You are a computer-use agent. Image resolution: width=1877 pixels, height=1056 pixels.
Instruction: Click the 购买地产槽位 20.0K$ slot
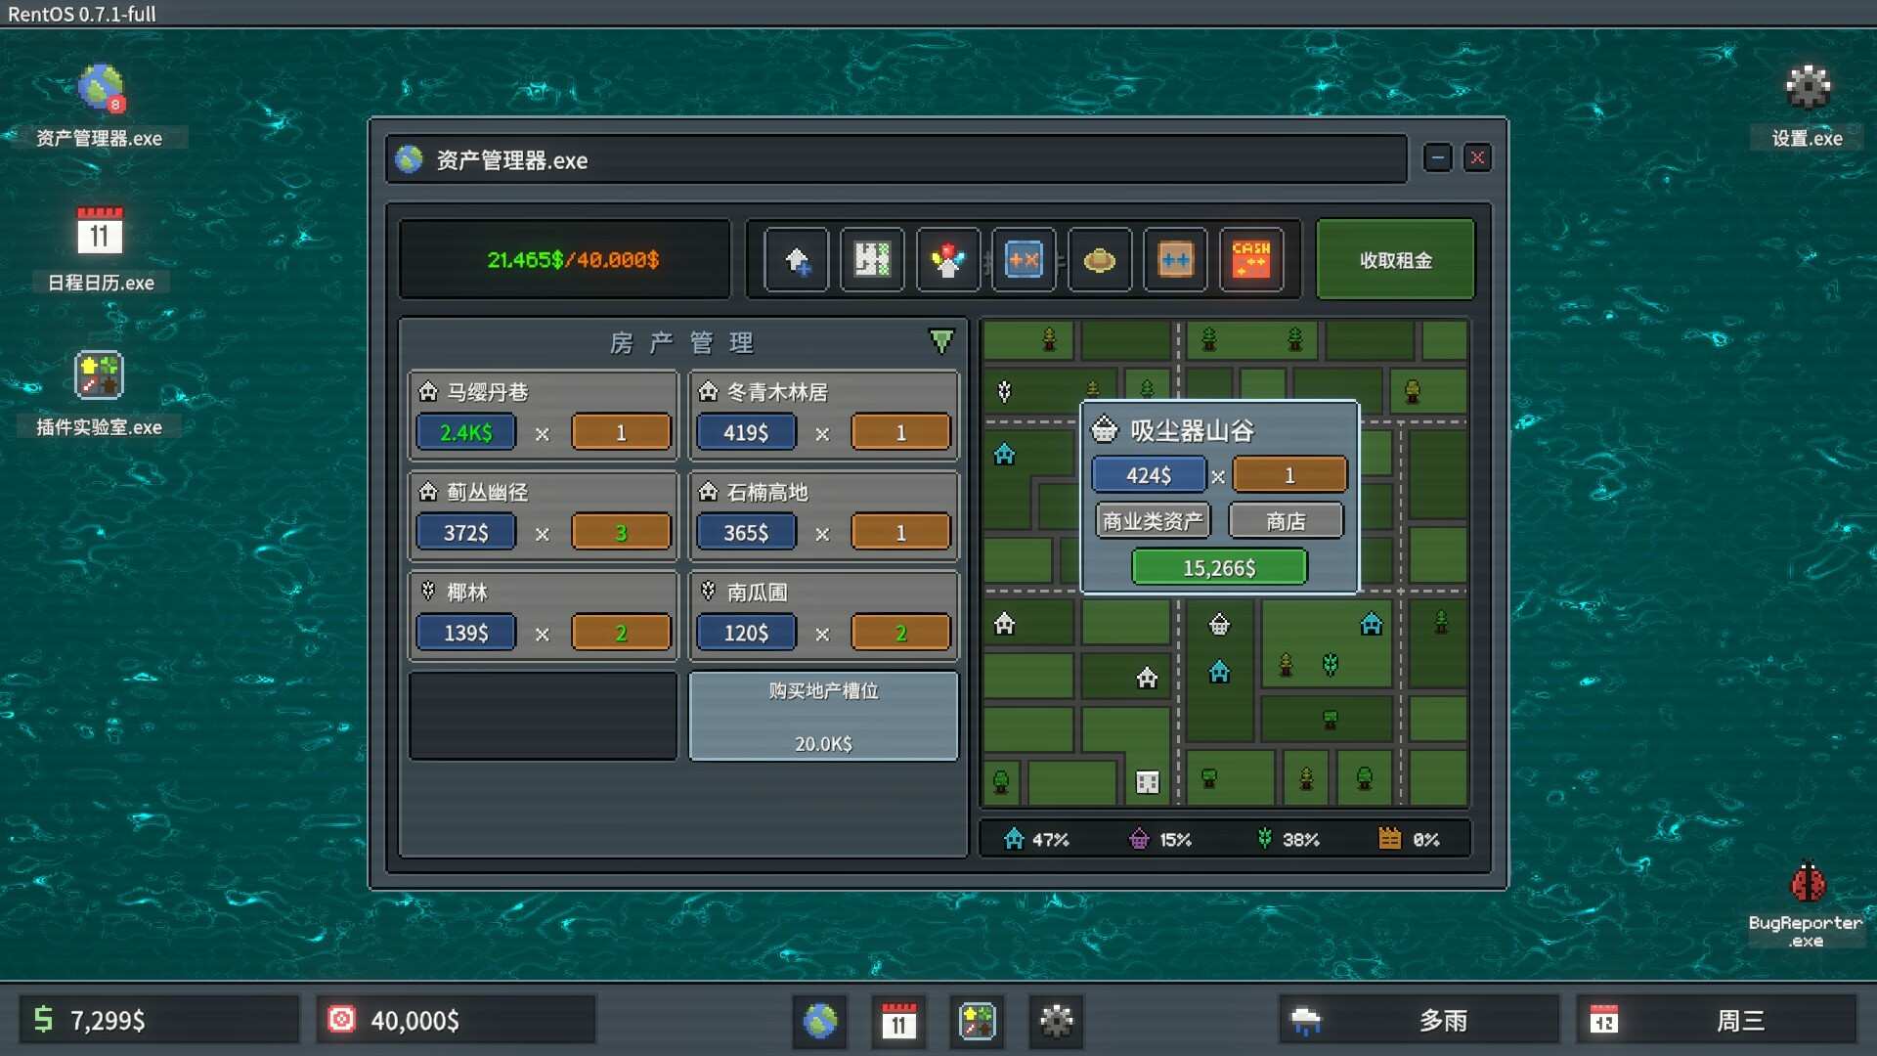pyautogui.click(x=823, y=717)
